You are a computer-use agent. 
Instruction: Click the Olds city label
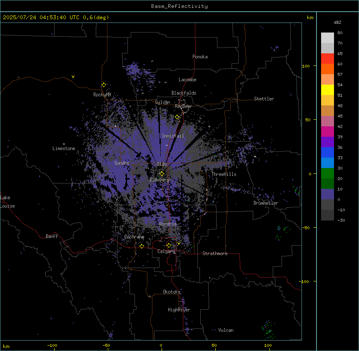pos(162,164)
